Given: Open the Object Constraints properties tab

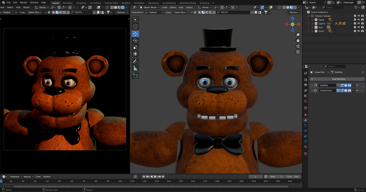Looking at the screenshot, I should 305,136.
